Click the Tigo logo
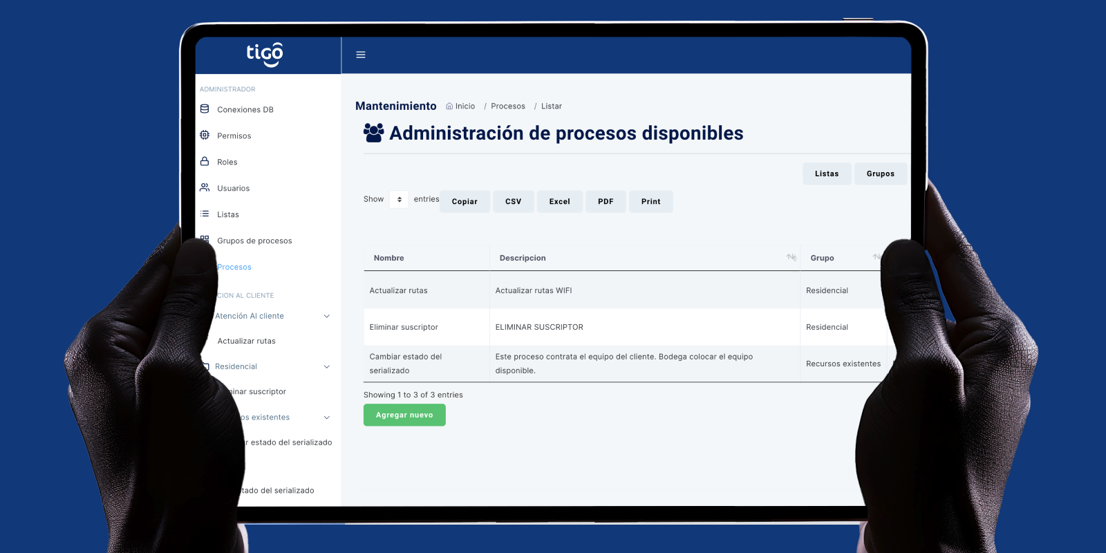Screen dimensions: 1106x553 [265, 54]
